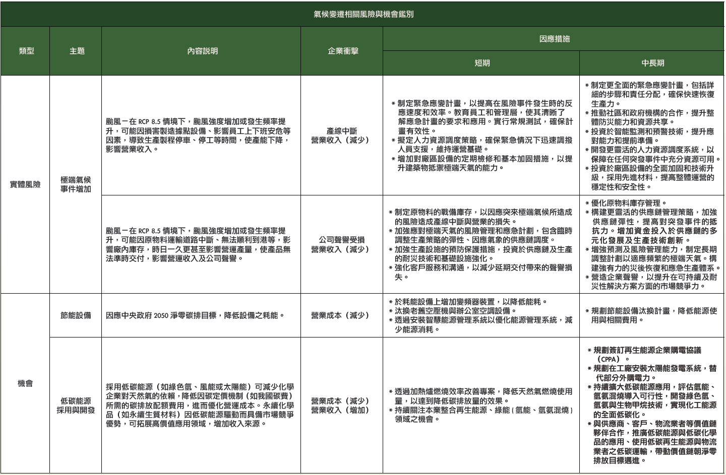The image size is (726, 475).
Task: Click the 短期 sub-header
Action: click(x=481, y=63)
